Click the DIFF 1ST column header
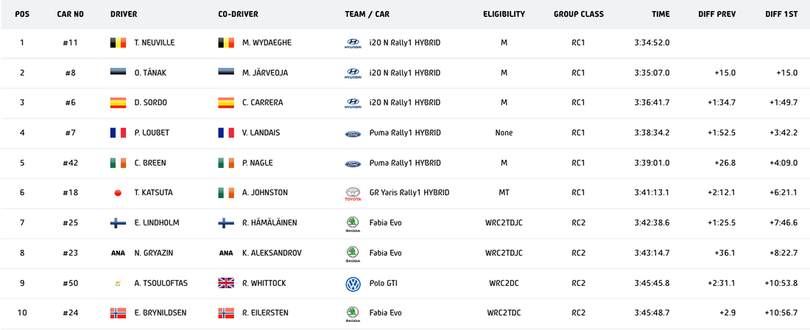 pyautogui.click(x=781, y=14)
